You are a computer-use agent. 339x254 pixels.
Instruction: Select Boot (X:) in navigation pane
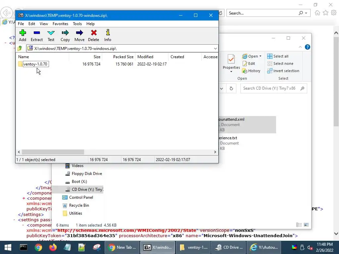[76, 182]
